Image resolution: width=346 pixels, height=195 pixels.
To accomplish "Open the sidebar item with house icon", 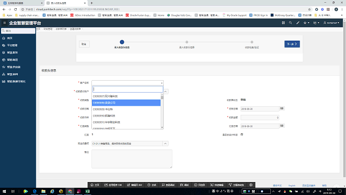I will [x=18, y=38].
